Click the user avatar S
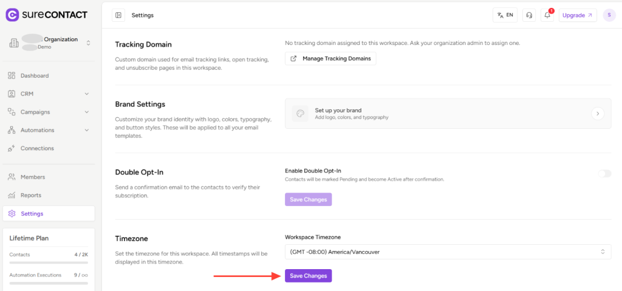This screenshot has width=622, height=291. [x=609, y=15]
